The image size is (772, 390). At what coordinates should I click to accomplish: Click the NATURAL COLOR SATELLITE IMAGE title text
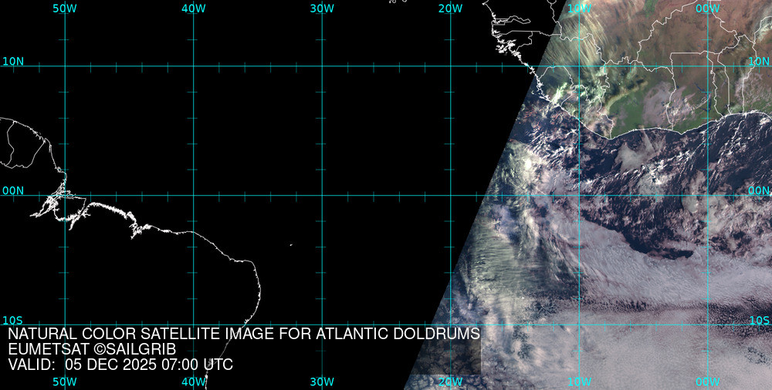tap(244, 334)
